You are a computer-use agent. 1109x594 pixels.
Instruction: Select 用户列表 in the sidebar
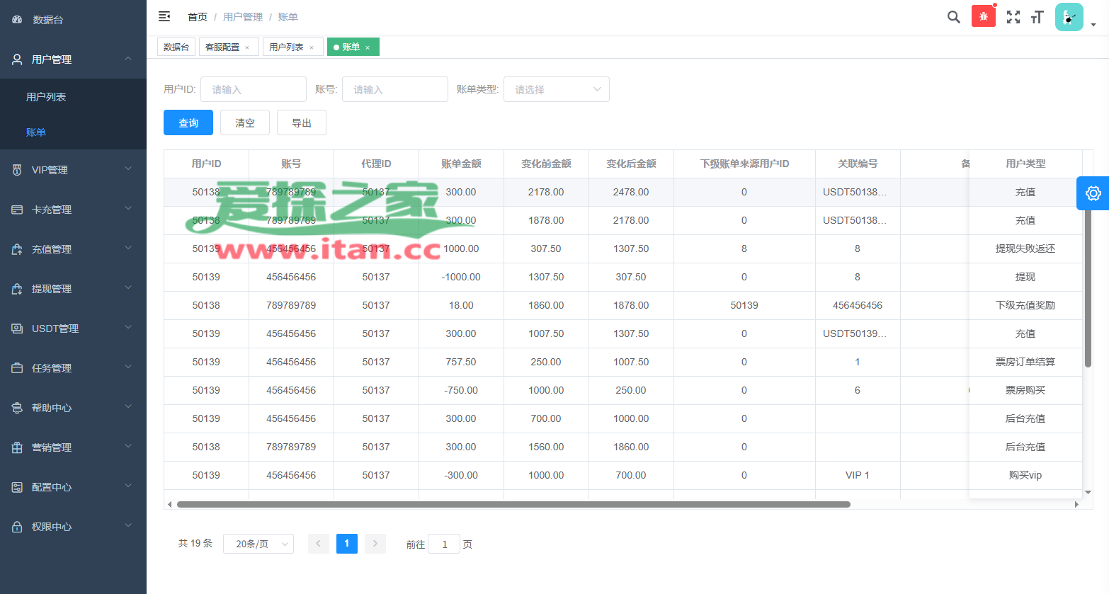point(46,97)
